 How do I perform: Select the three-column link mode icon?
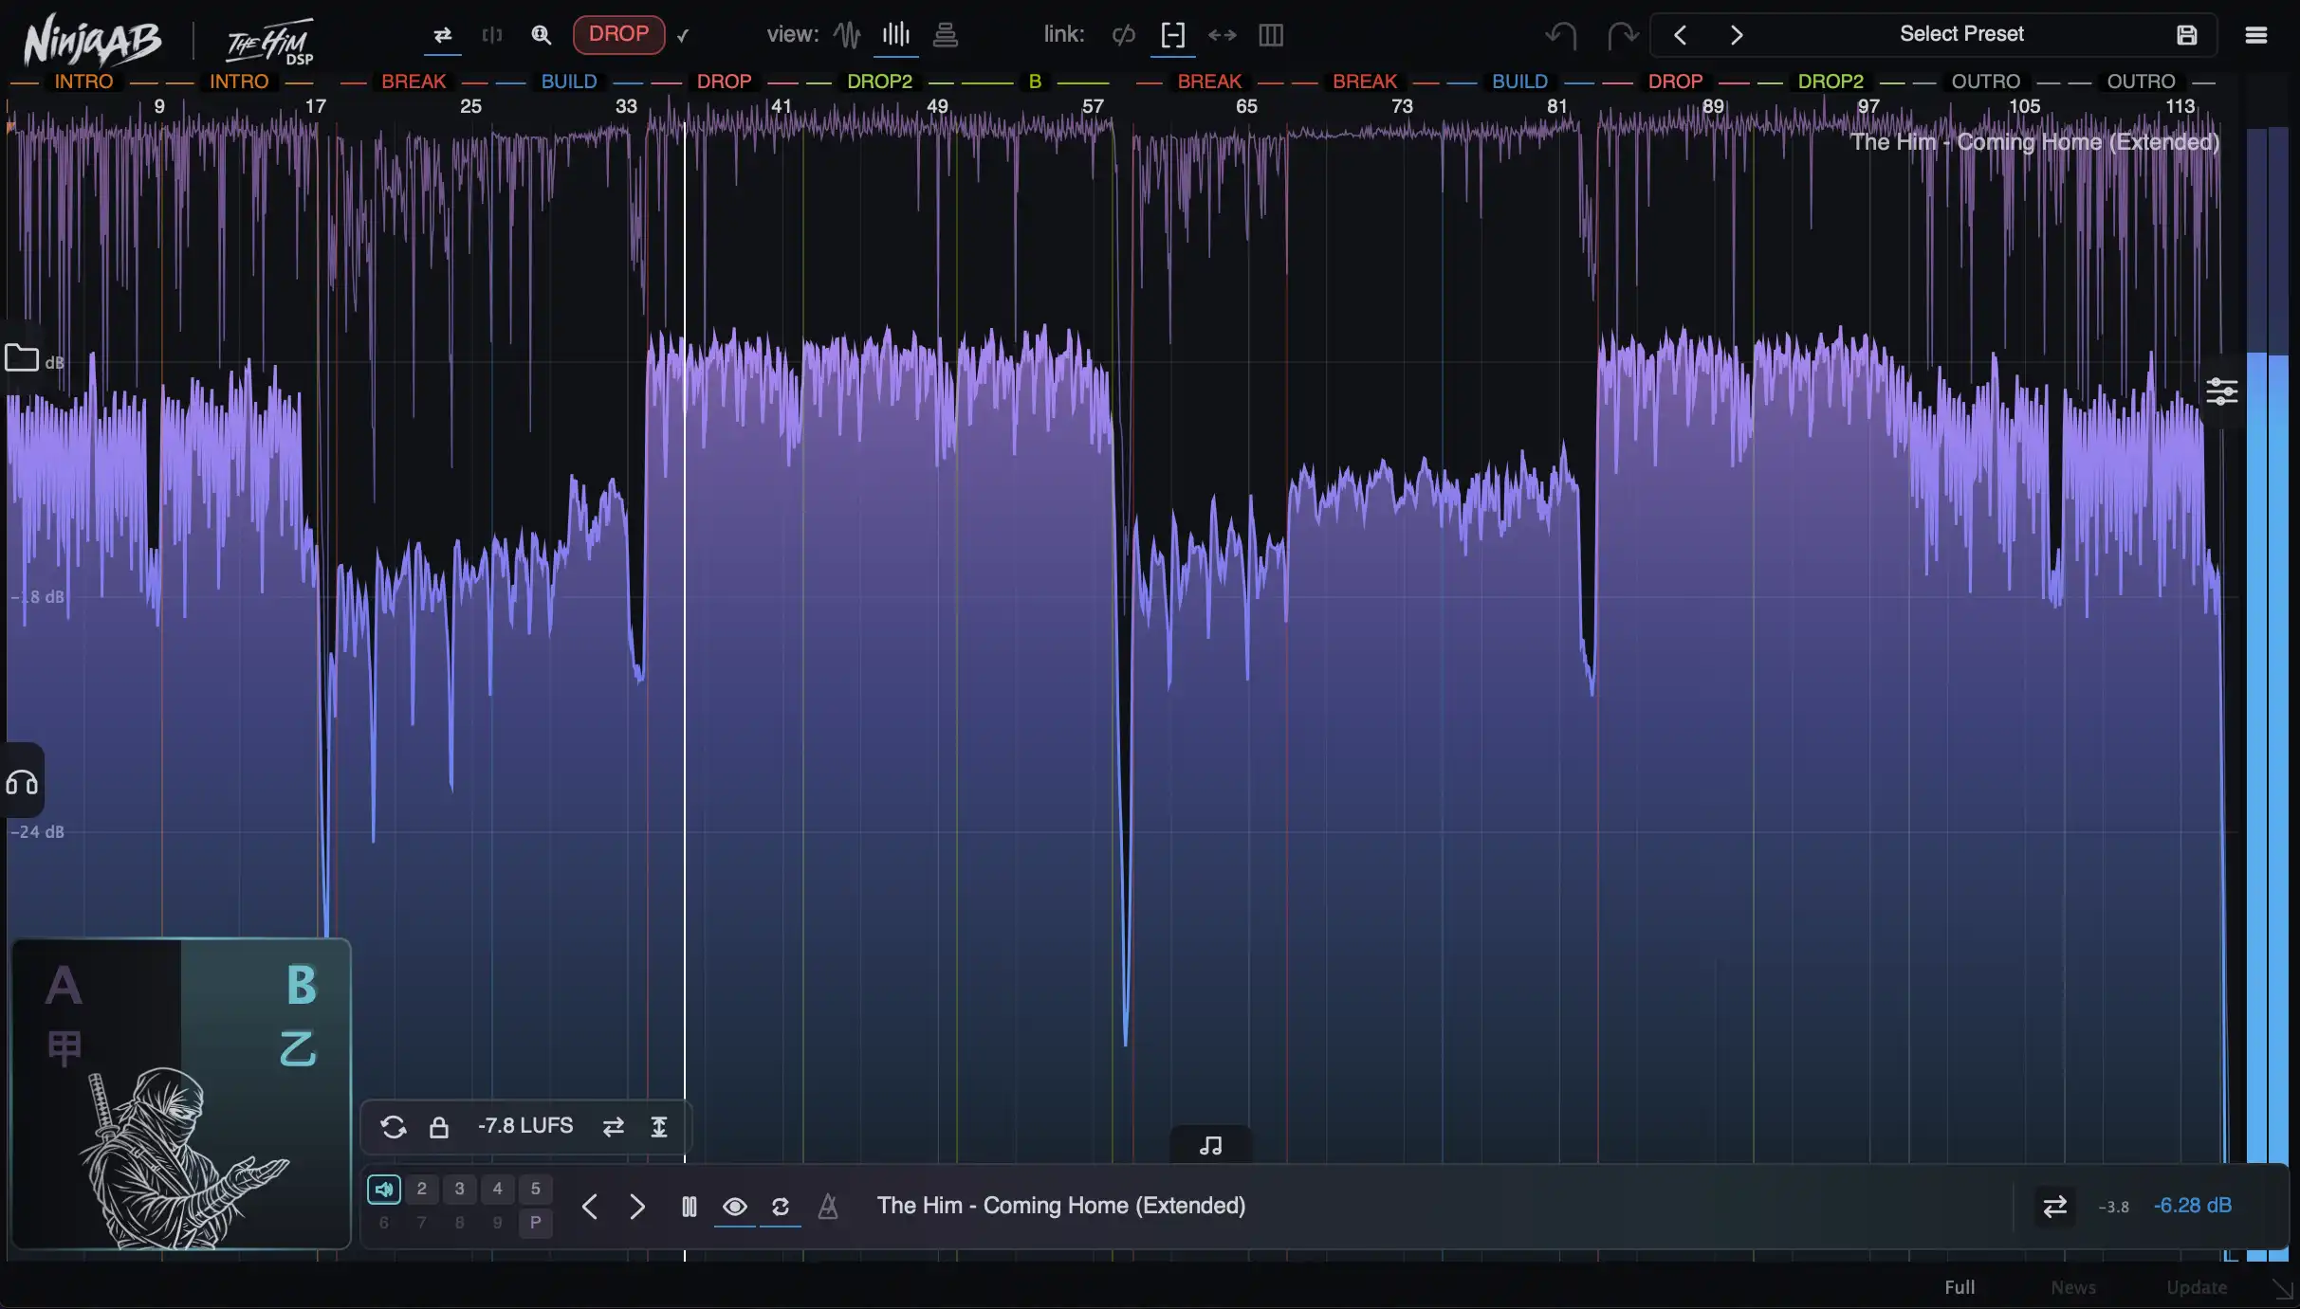pos(1271,35)
